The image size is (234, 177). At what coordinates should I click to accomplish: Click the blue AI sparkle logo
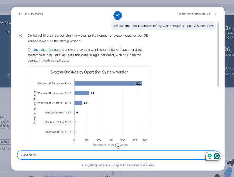coord(117,15)
